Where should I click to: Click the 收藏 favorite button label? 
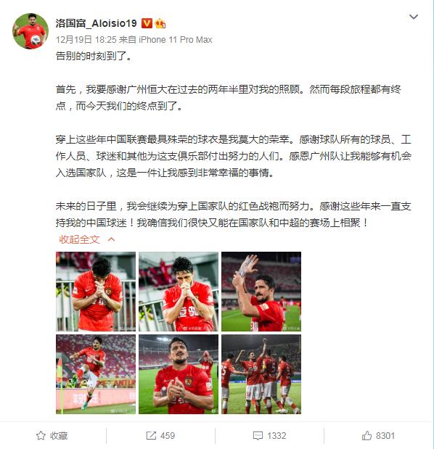click(59, 436)
